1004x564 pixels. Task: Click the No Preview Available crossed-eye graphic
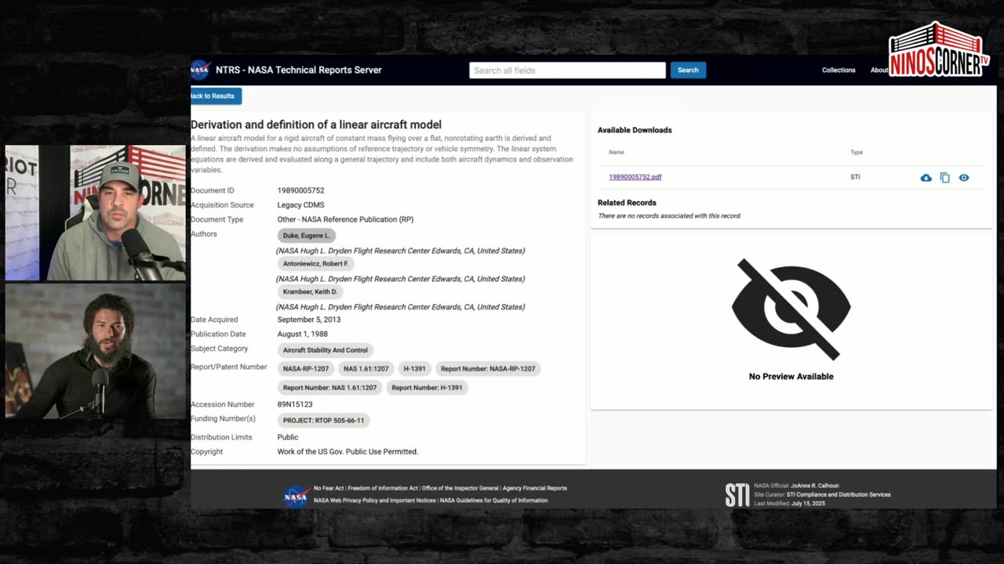click(x=791, y=309)
